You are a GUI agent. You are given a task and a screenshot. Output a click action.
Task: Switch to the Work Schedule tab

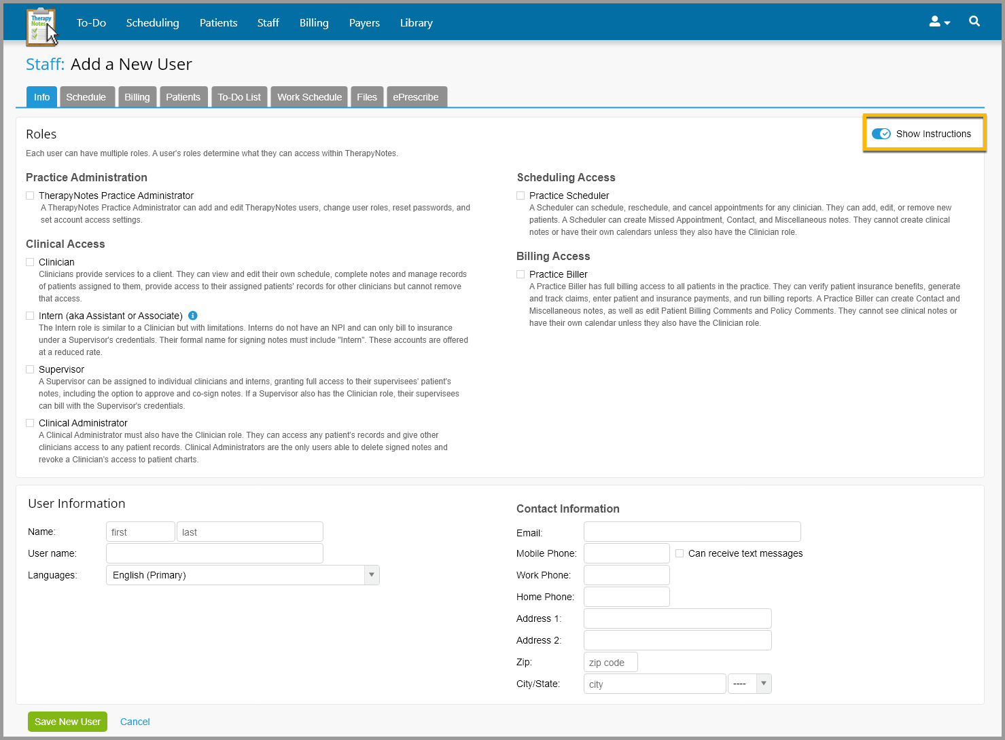click(309, 96)
